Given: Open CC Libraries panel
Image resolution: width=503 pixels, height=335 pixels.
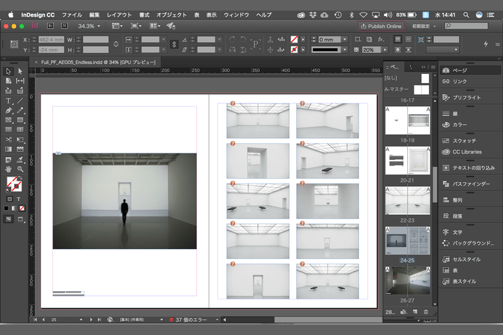Looking at the screenshot, I should pos(470,152).
